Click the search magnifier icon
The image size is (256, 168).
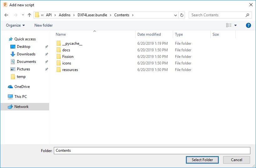tap(247, 15)
